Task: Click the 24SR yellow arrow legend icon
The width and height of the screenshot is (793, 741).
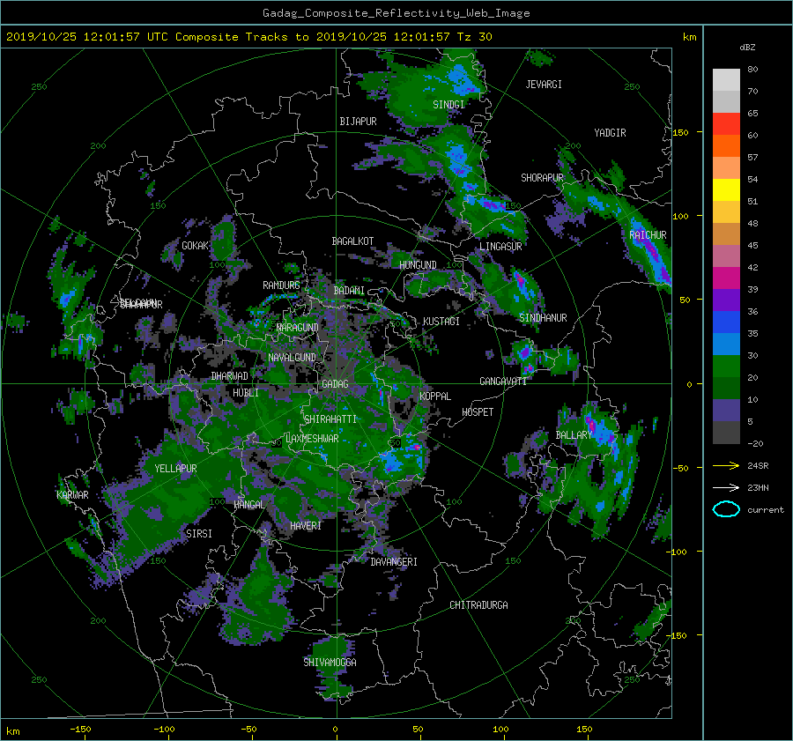Action: pos(726,465)
